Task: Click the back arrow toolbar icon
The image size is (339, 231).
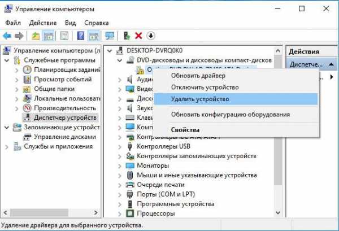Action: coord(8,36)
